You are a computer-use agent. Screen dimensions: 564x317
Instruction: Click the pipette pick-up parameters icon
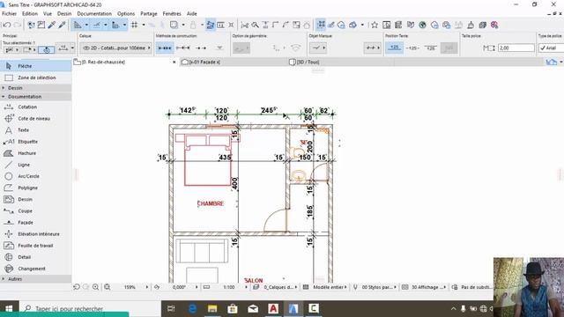click(52, 25)
